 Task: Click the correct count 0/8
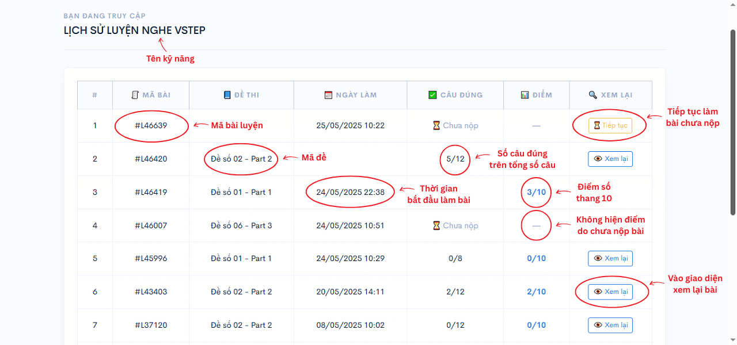click(455, 258)
